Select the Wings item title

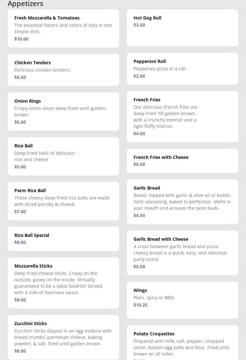(140, 290)
